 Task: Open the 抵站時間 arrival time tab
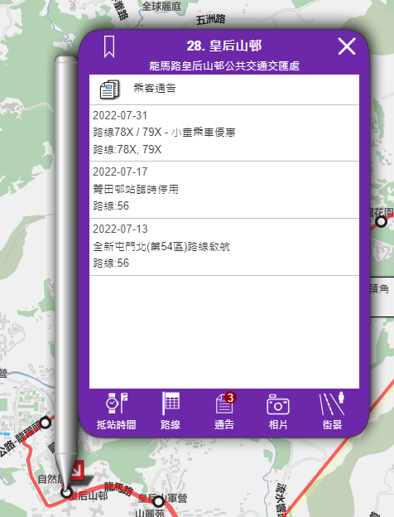coord(116,411)
